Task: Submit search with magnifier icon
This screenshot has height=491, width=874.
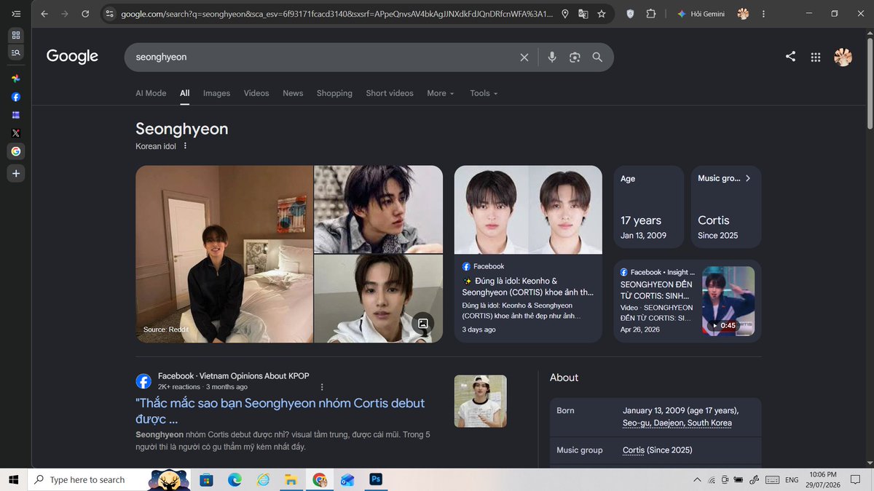Action: [x=597, y=57]
